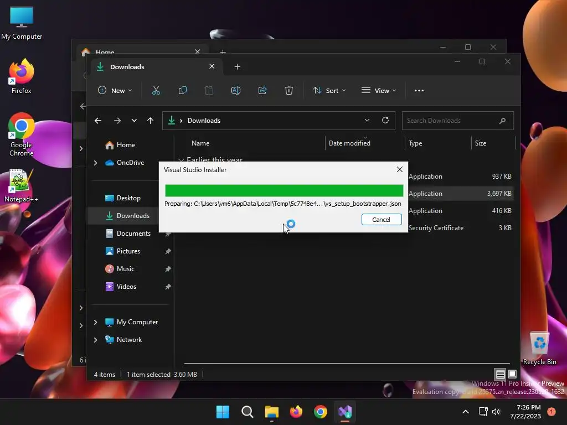Expand My Computer tree node
This screenshot has height=425, width=567.
(95, 322)
